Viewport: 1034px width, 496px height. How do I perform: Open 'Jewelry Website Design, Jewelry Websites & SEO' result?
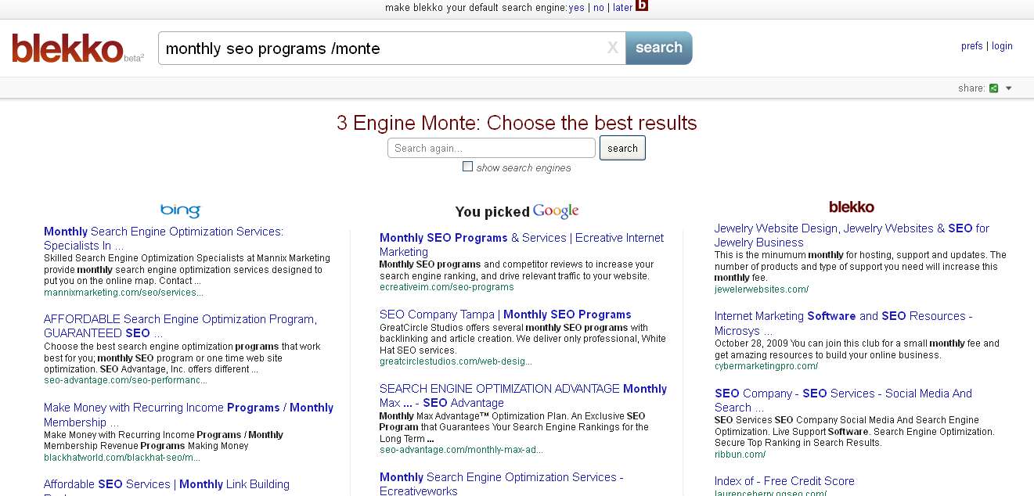coord(852,235)
